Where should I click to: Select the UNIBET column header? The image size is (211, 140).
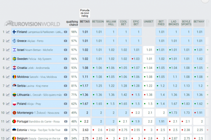pyautogui.click(x=149, y=23)
